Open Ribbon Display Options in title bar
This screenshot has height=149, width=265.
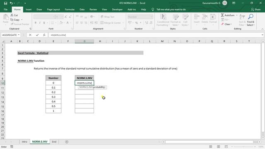(x=234, y=3)
